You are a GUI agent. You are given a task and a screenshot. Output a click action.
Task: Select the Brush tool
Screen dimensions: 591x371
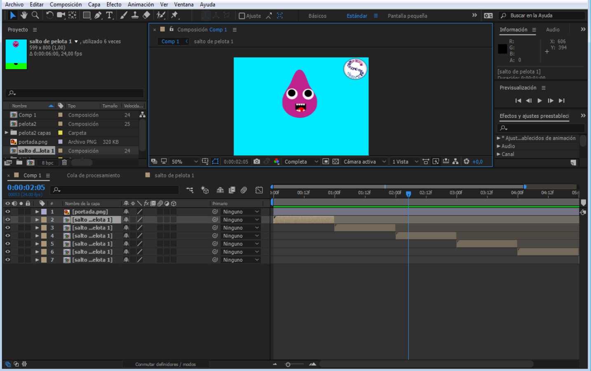coord(124,15)
